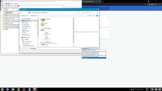The height and width of the screenshot is (91, 162).
Task: Click the file list vertical scrollbar
Action: click(73, 32)
